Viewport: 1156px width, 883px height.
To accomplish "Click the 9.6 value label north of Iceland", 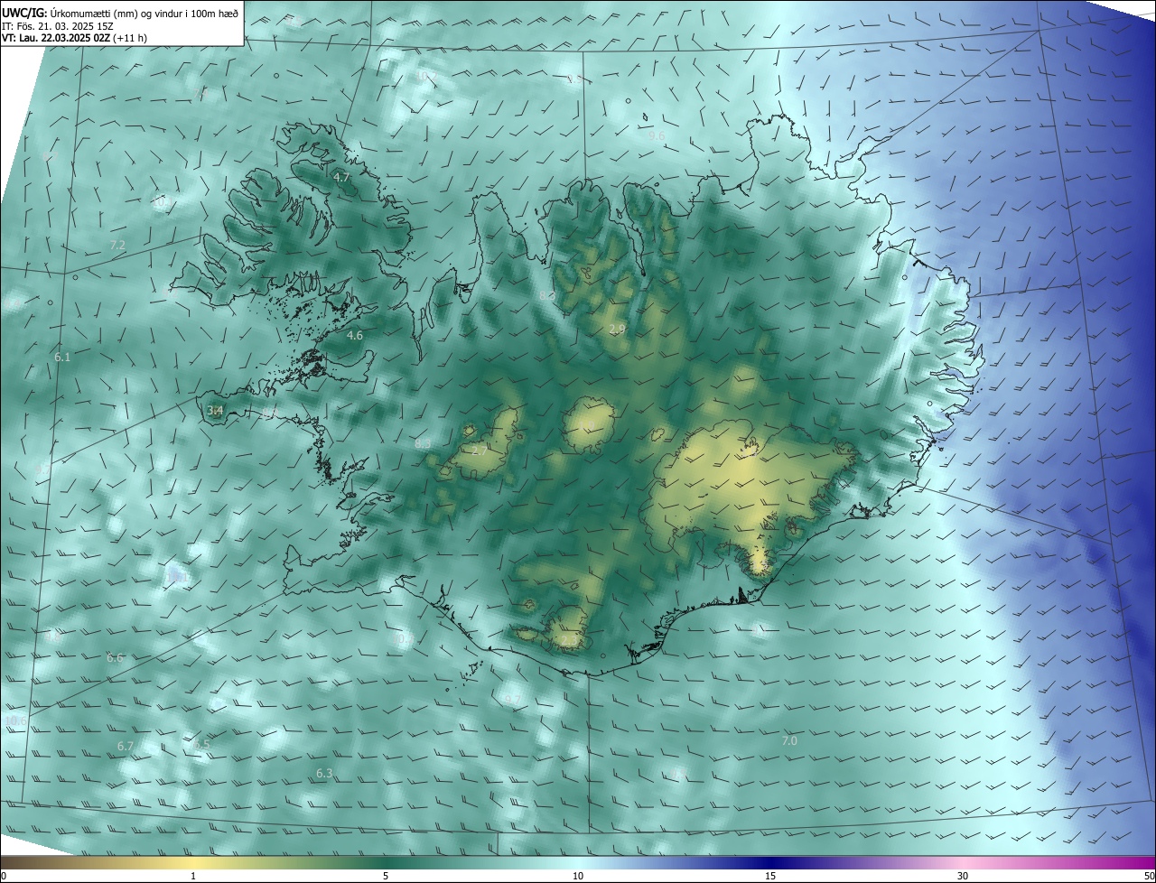I will 657,136.
